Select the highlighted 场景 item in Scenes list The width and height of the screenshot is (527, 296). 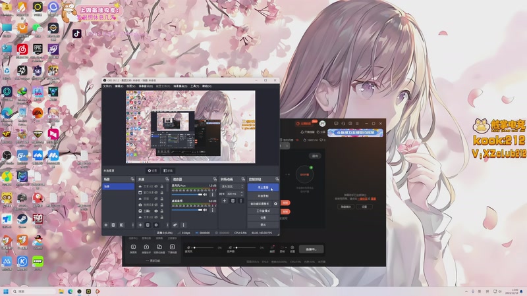click(x=119, y=187)
